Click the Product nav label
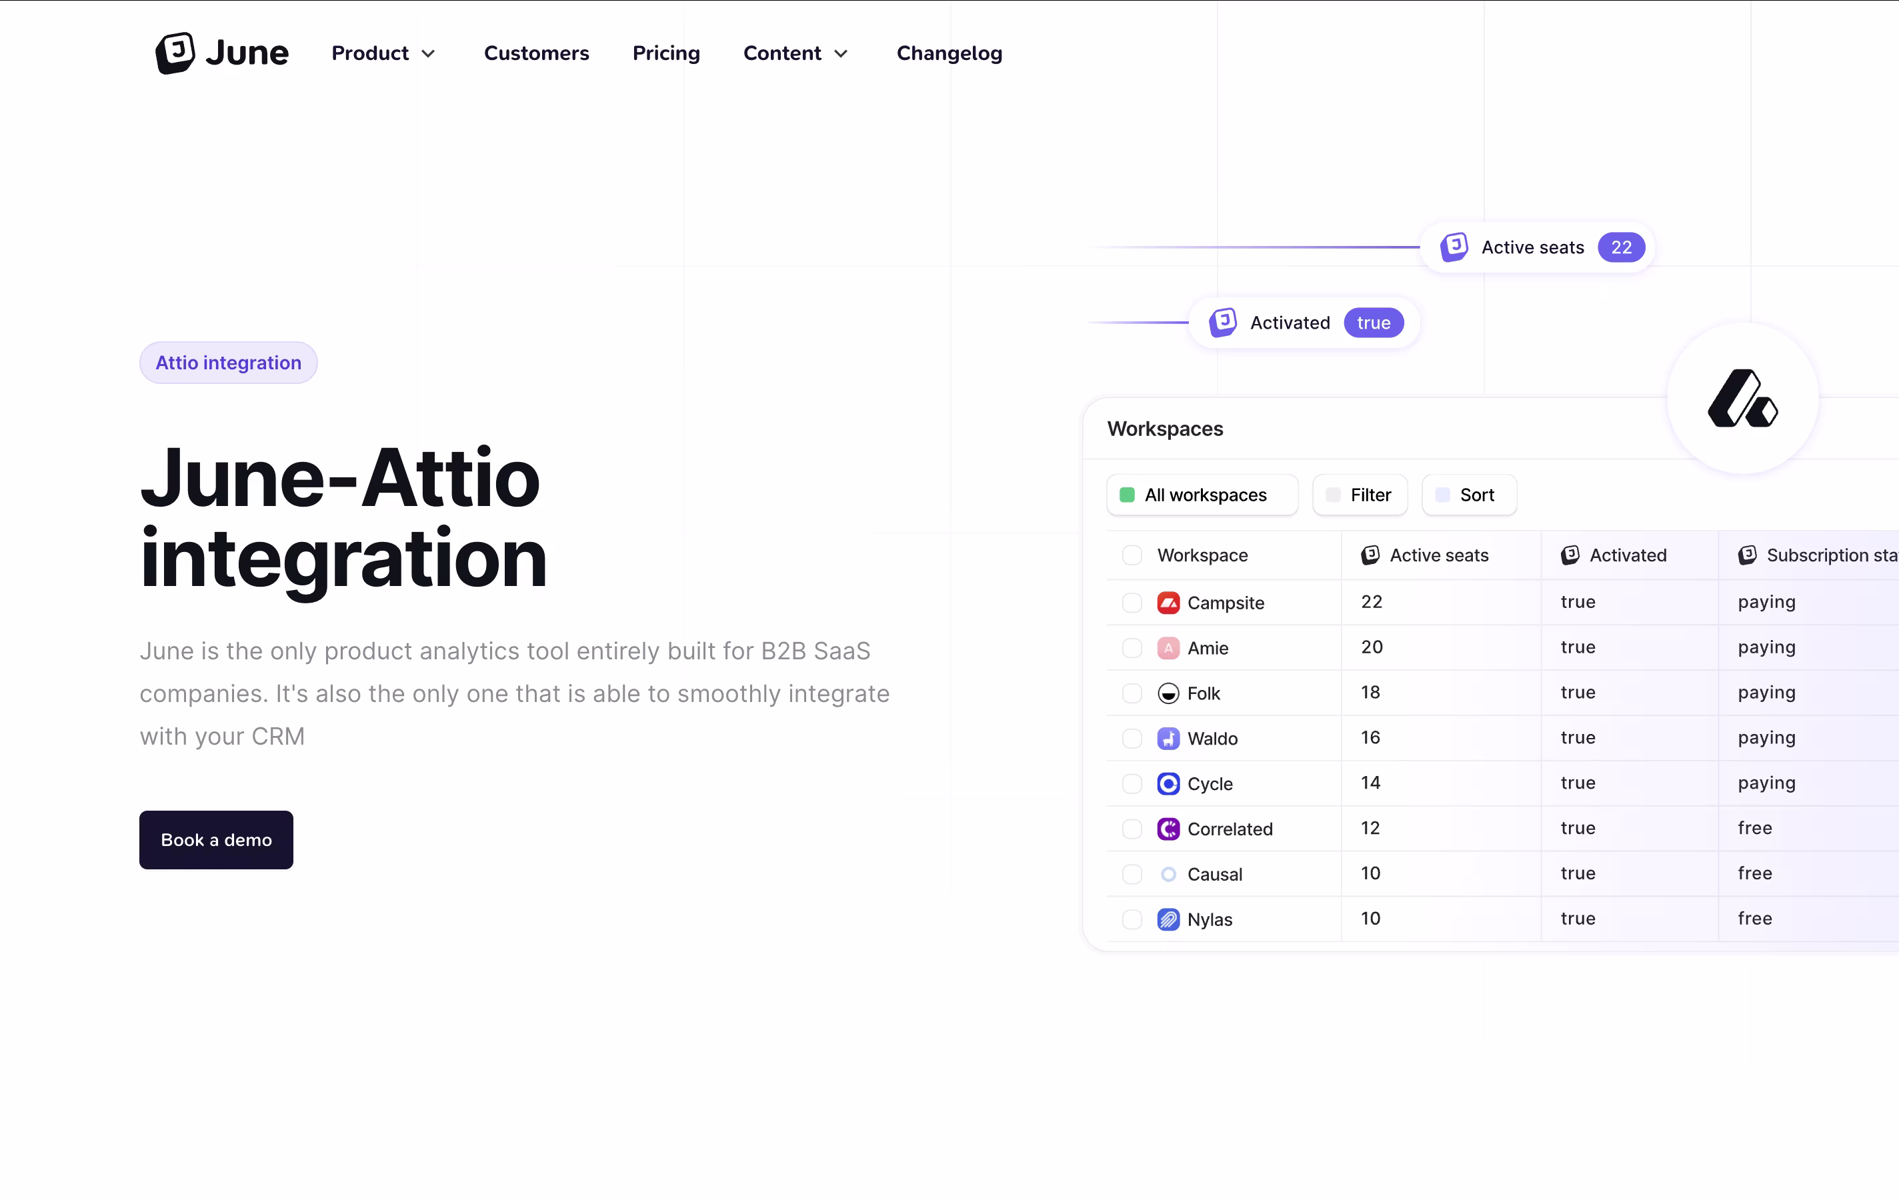Image resolution: width=1899 pixels, height=1200 pixels. click(x=370, y=53)
